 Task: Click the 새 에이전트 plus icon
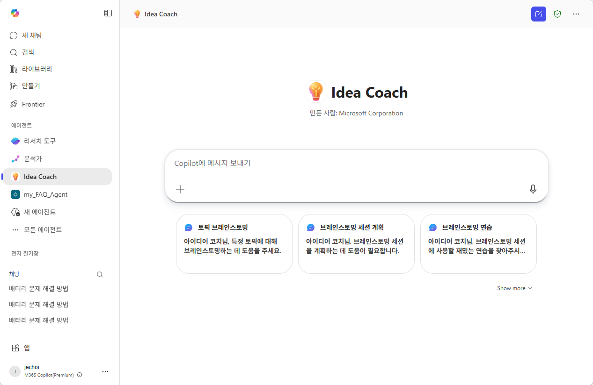coord(15,212)
